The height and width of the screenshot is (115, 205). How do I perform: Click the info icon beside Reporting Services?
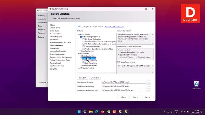[79, 27]
